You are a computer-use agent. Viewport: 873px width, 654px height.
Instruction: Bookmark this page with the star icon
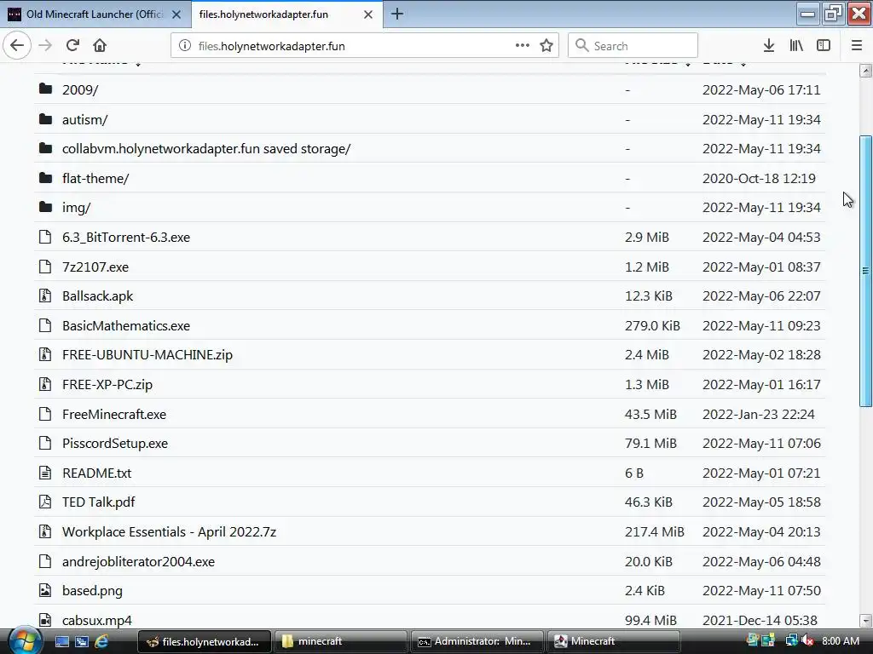(546, 46)
